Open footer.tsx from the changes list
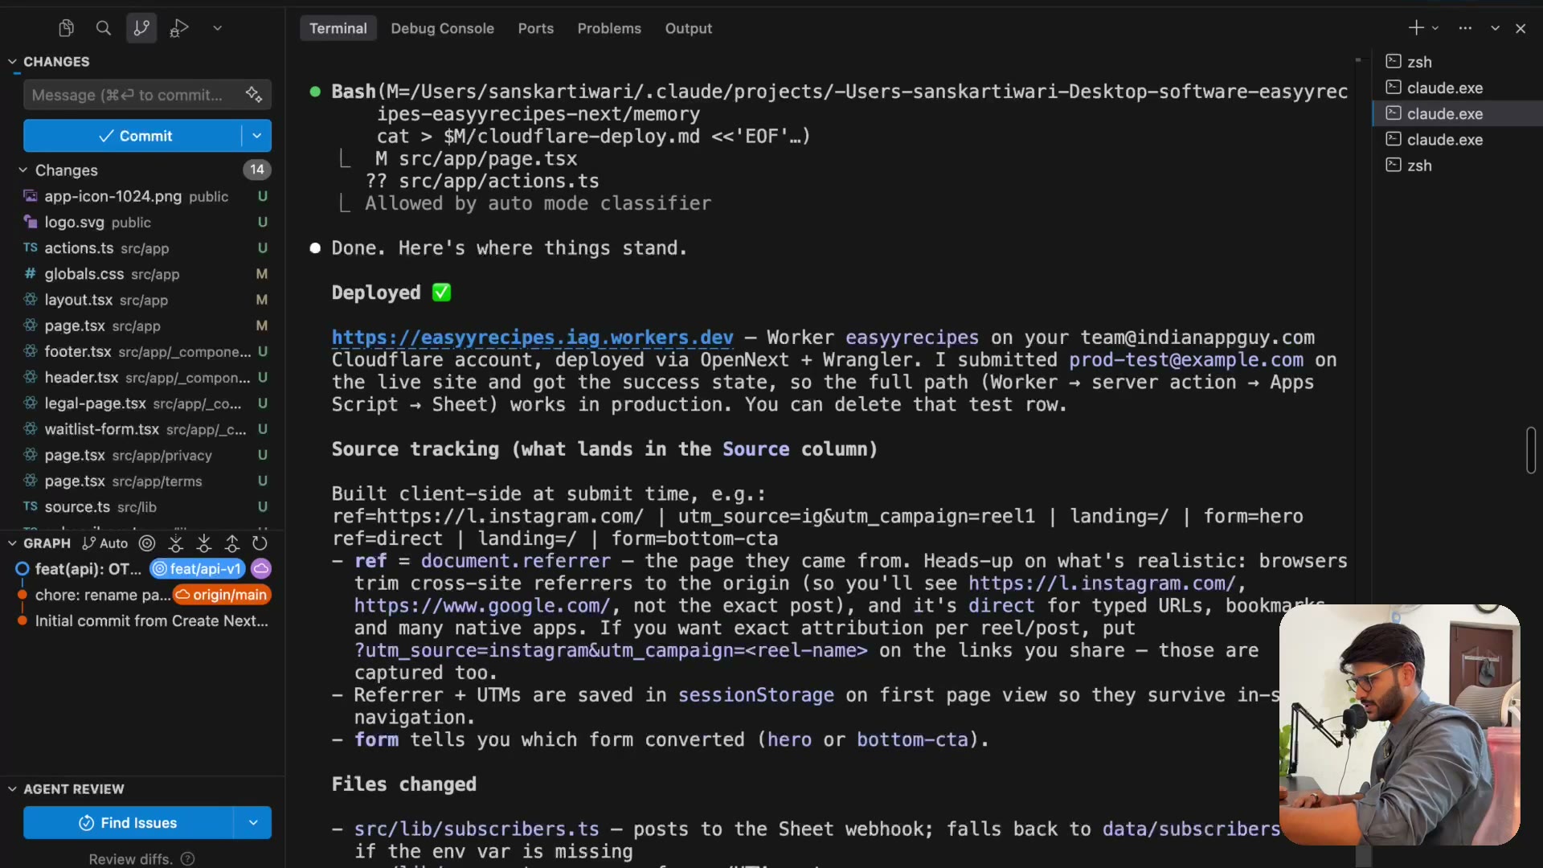This screenshot has height=868, width=1543. tap(144, 351)
